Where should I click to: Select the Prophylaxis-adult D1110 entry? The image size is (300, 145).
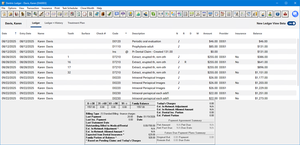(143, 47)
